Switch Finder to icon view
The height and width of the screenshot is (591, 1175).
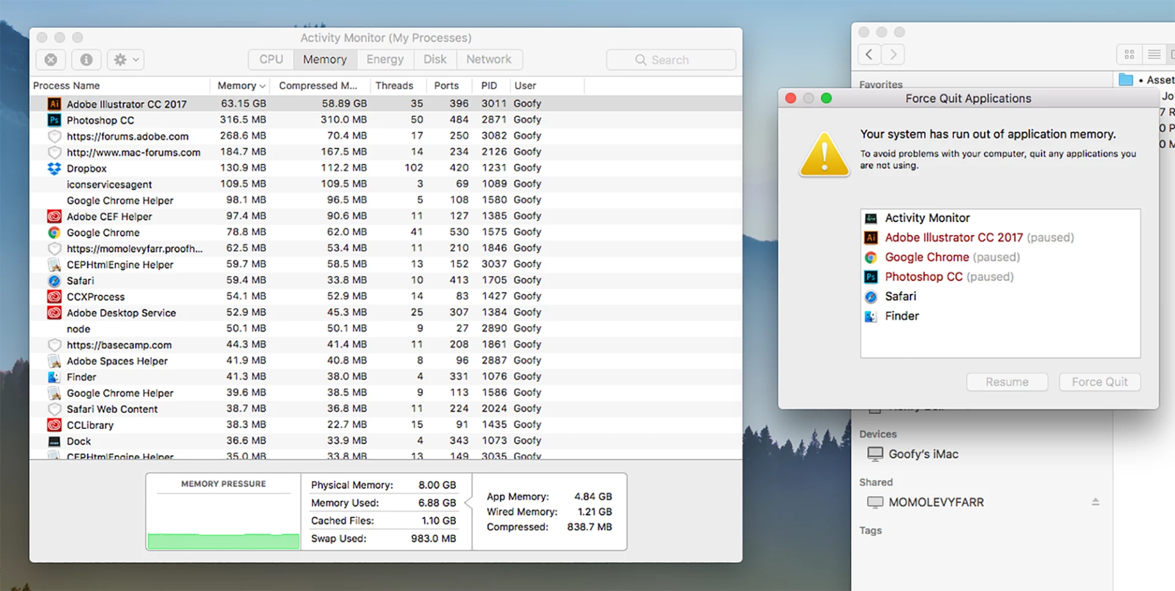(1130, 54)
